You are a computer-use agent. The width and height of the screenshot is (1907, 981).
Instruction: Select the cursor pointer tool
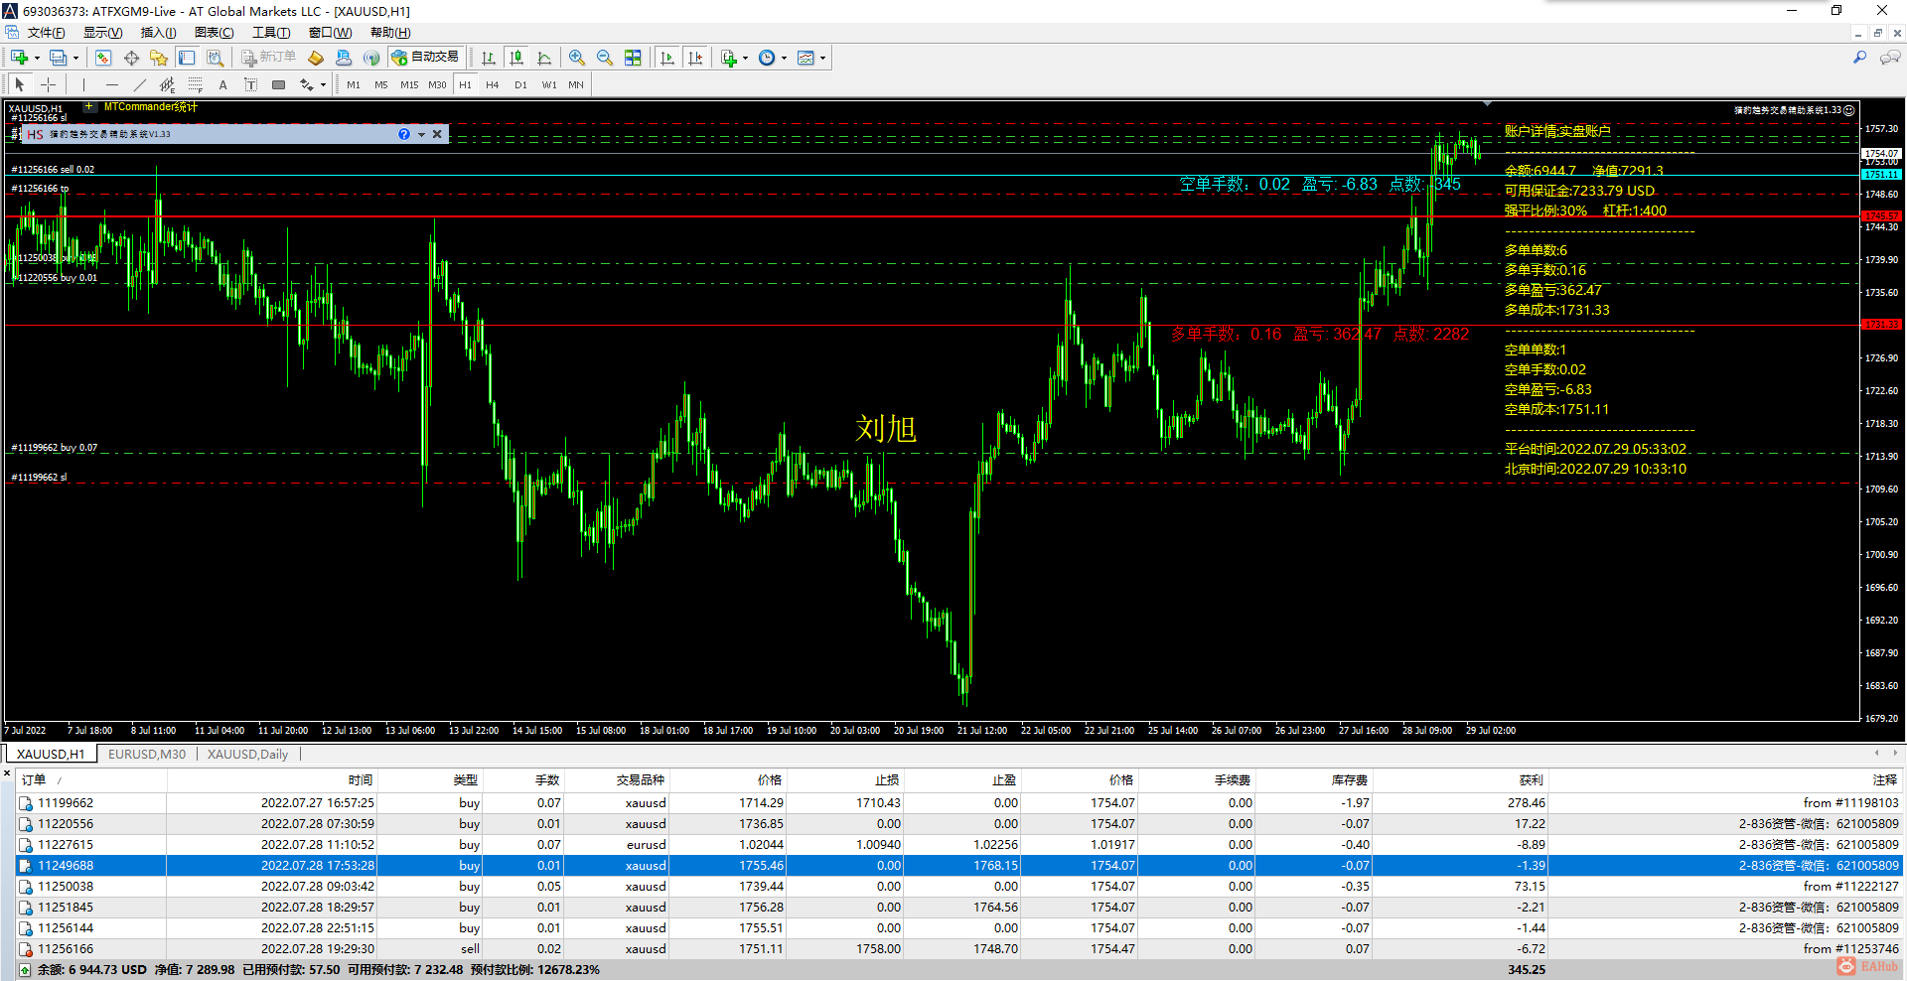point(20,84)
